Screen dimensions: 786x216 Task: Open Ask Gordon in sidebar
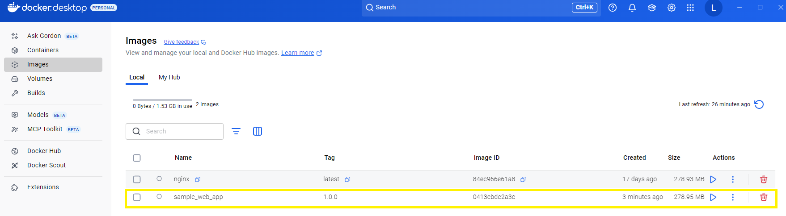tap(53, 36)
